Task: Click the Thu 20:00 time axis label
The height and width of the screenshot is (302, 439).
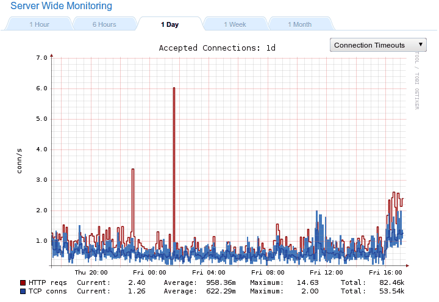Action: (x=91, y=273)
